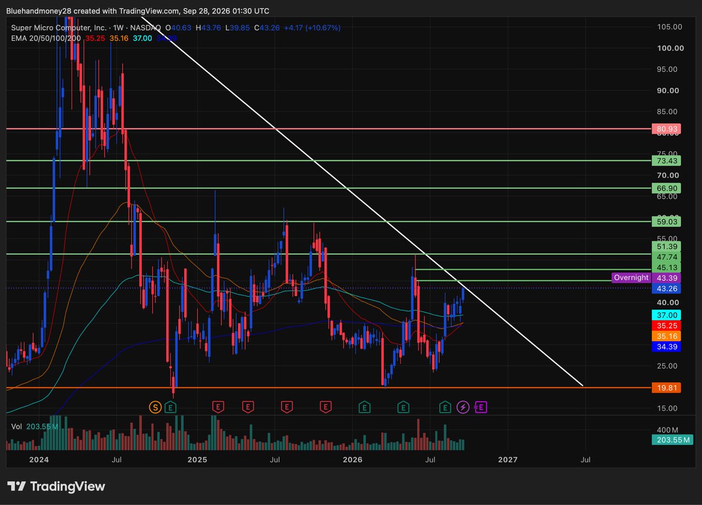Click the Jul label after 2027
702x505 pixels.
585,460
